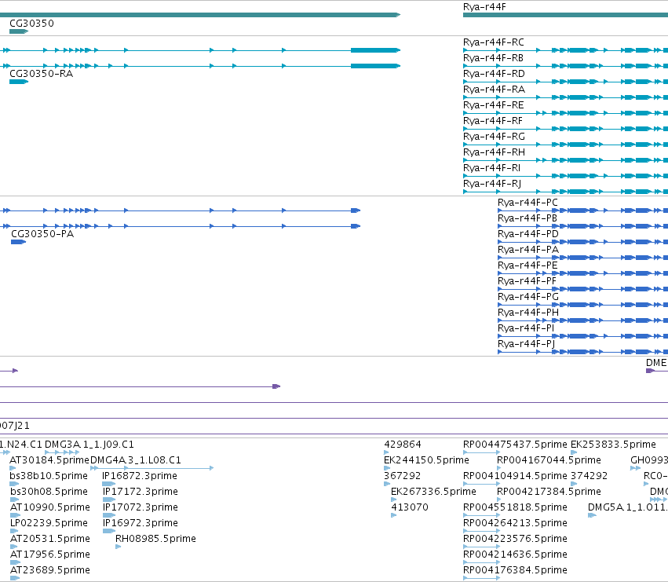This screenshot has width=668, height=582.
Task: Select transcript Rya-r44F-RI
Action: pos(491,168)
